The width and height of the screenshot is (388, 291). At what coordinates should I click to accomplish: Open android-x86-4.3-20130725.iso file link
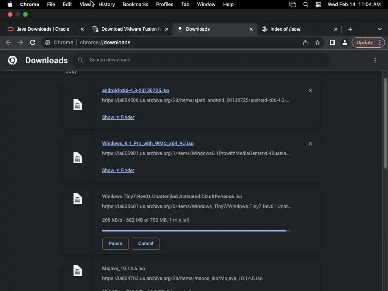pos(135,91)
